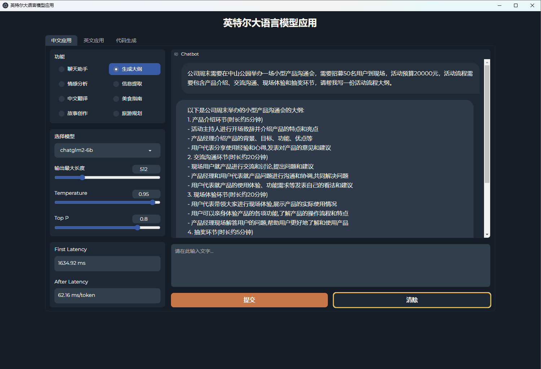Click the 选择模型 label

pos(65,136)
